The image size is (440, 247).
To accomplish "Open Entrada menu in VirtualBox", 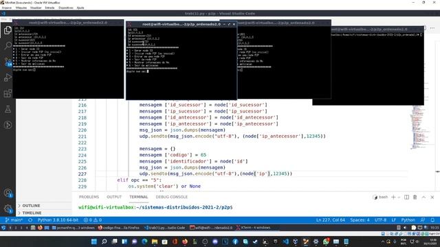I will pyautogui.click(x=49, y=8).
